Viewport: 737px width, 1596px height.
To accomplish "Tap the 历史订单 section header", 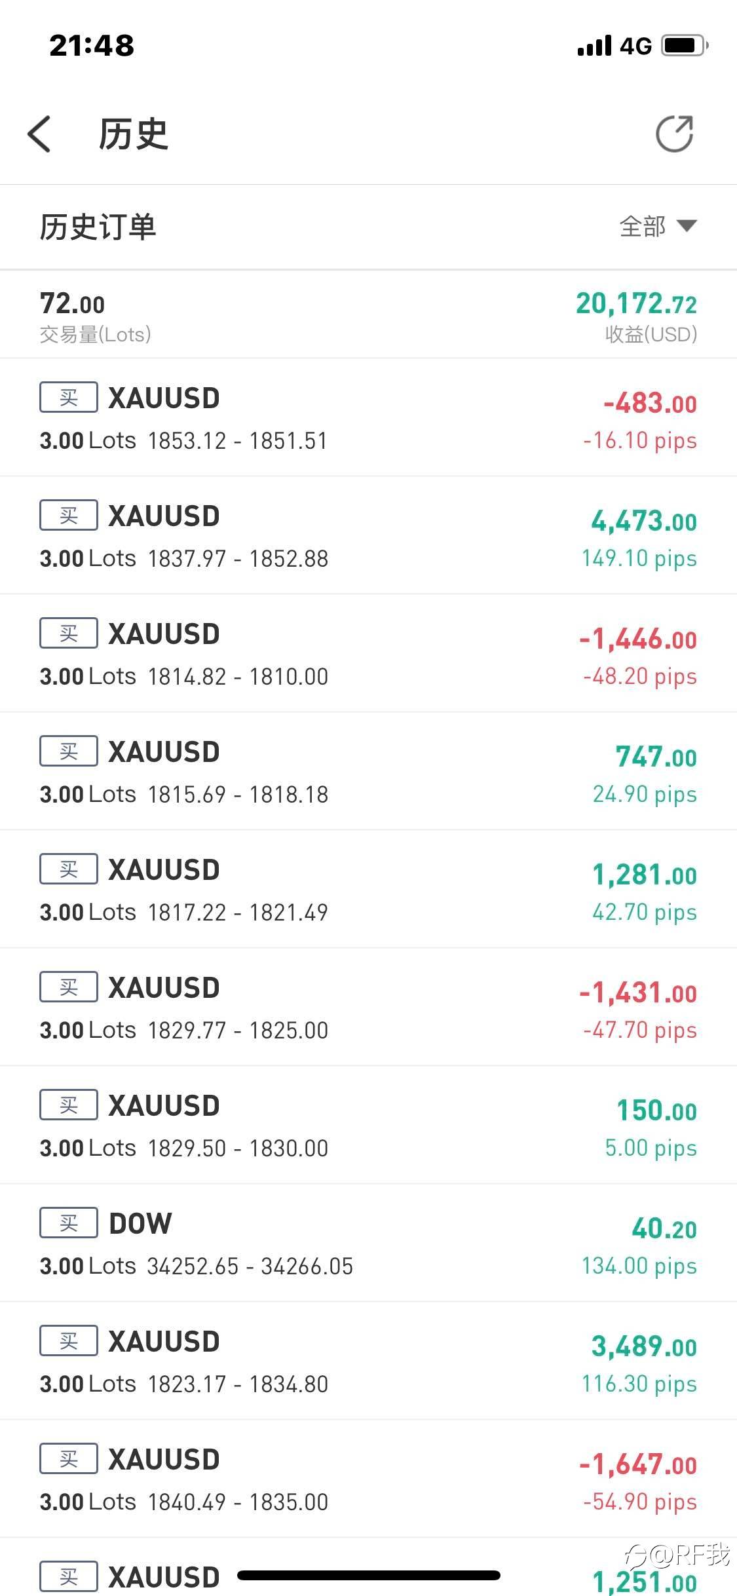I will tap(98, 227).
